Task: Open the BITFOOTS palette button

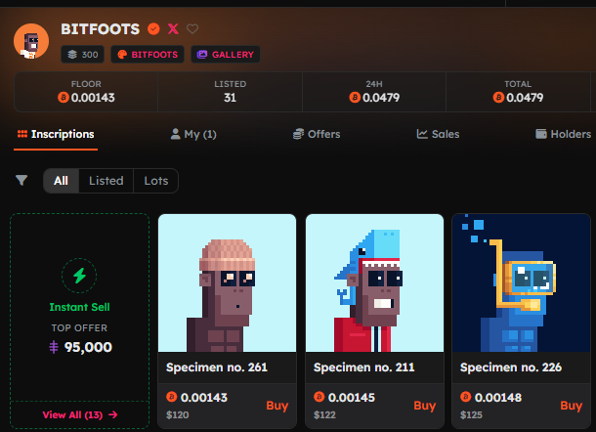Action: (148, 55)
